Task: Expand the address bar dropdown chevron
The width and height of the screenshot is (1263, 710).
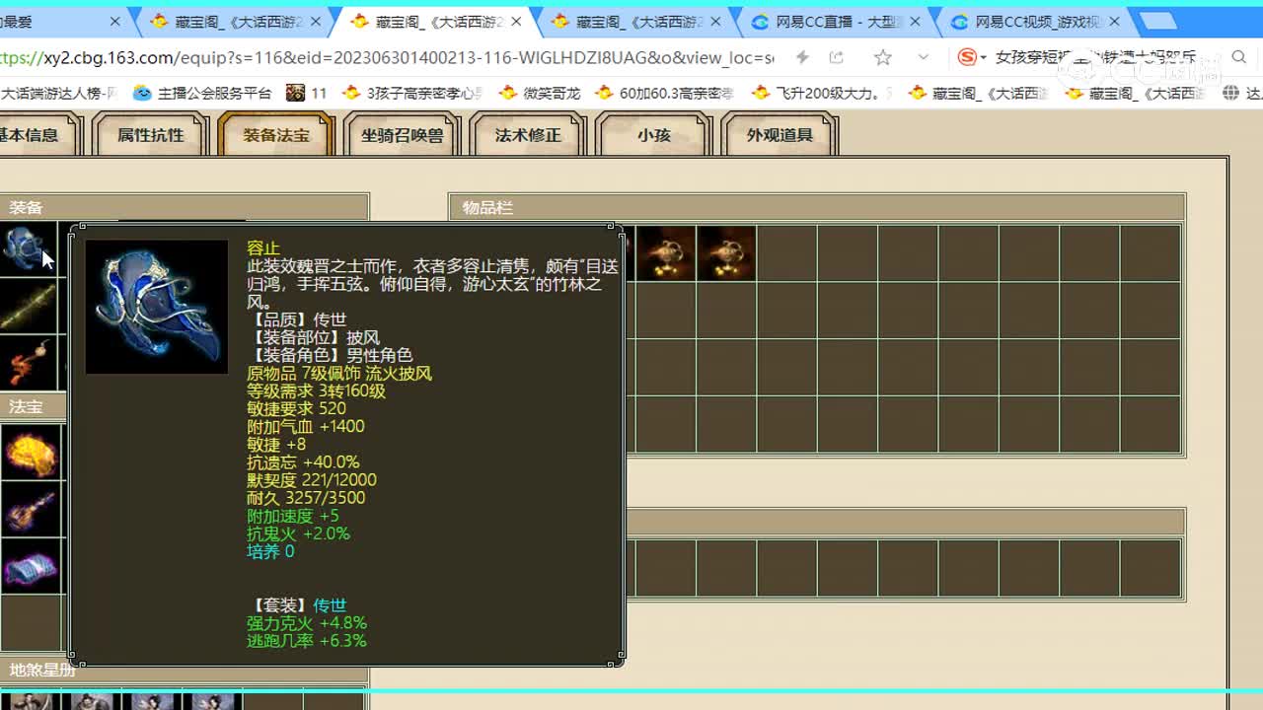Action: pos(924,58)
